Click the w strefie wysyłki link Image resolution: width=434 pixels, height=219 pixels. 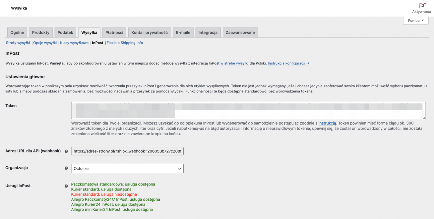coord(234,63)
